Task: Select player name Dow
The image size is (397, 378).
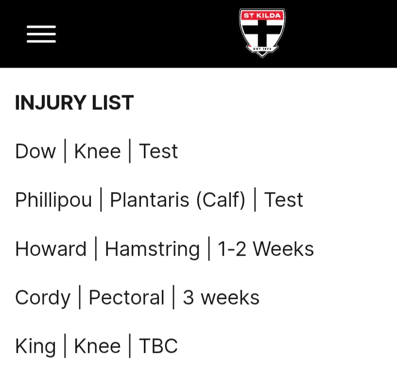Action: click(x=35, y=151)
